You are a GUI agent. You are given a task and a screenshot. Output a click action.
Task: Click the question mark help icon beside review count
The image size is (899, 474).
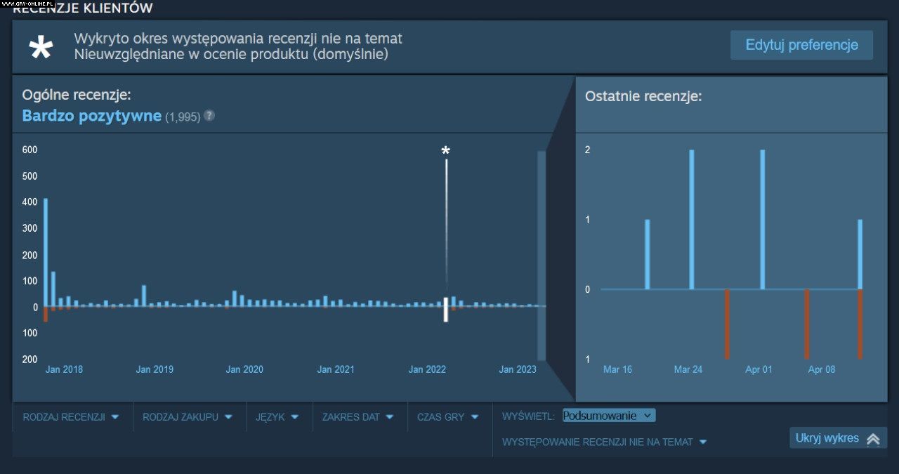coord(209,116)
